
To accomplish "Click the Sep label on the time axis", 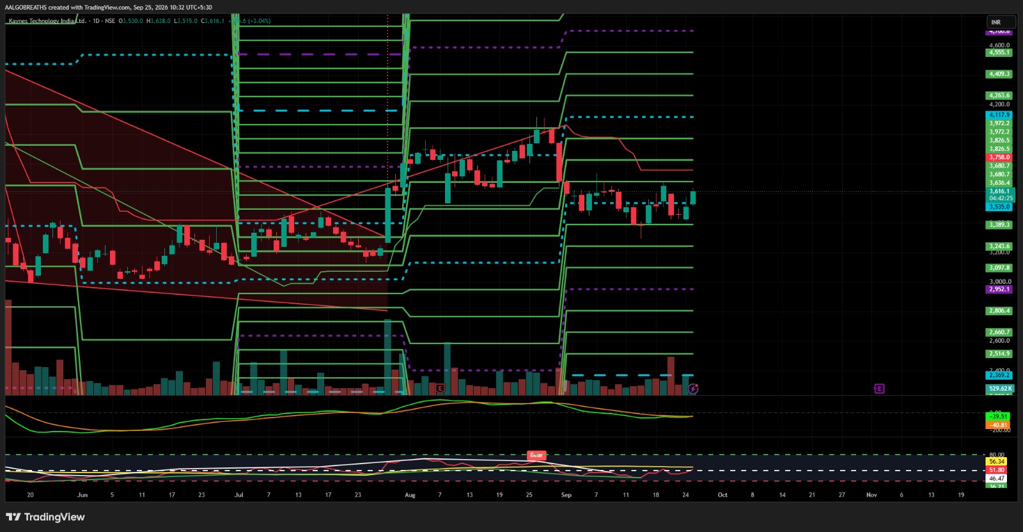I will pyautogui.click(x=566, y=495).
